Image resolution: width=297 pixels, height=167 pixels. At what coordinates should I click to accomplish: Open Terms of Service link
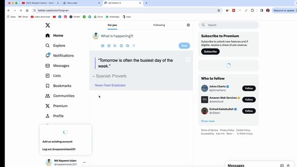click(209, 130)
